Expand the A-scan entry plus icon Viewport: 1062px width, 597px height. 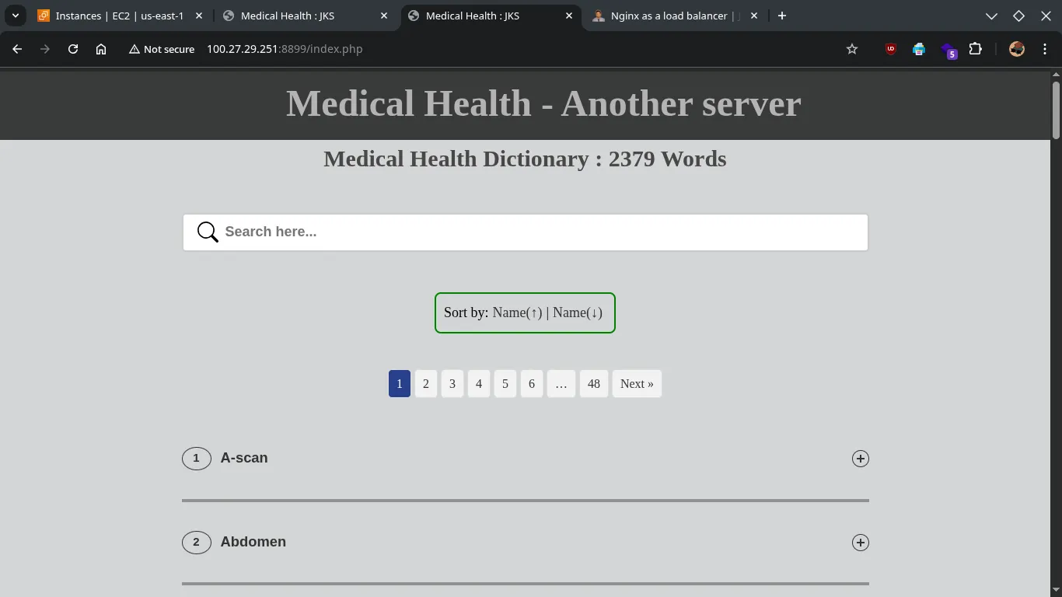tap(860, 459)
